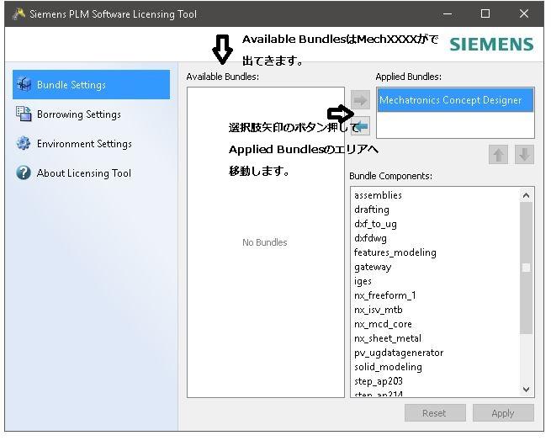The height and width of the screenshot is (446, 551).
Task: Select the nx_isv_mtb component
Action: tap(379, 310)
